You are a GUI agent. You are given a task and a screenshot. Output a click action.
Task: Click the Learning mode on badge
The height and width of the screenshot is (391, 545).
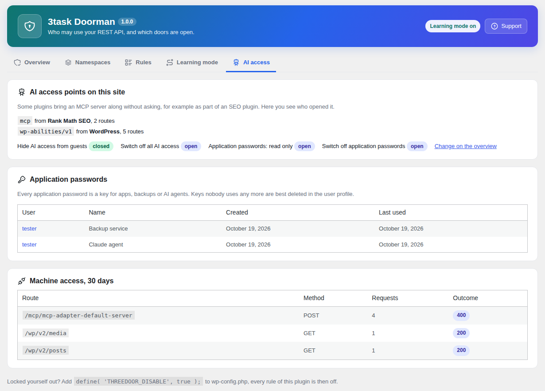pyautogui.click(x=453, y=26)
